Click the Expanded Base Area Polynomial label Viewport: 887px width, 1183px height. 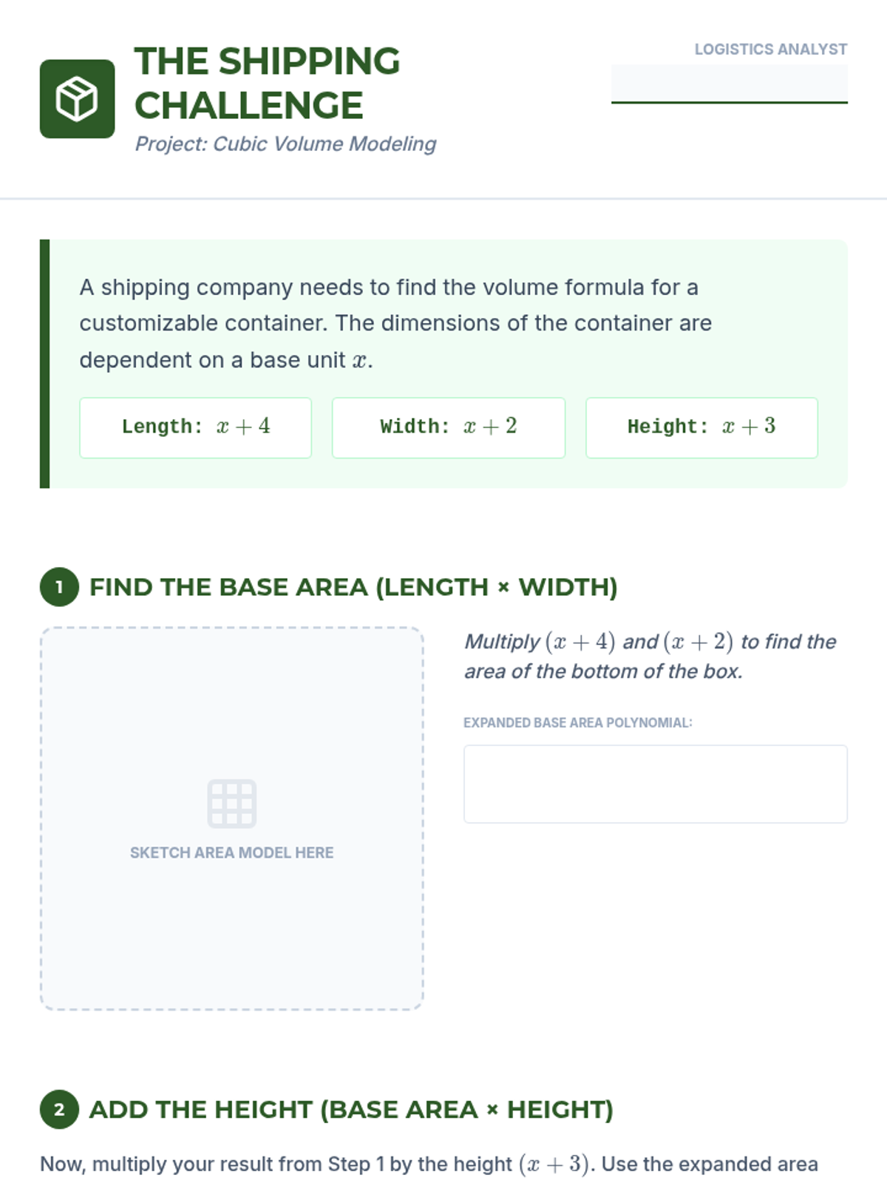[x=578, y=722]
